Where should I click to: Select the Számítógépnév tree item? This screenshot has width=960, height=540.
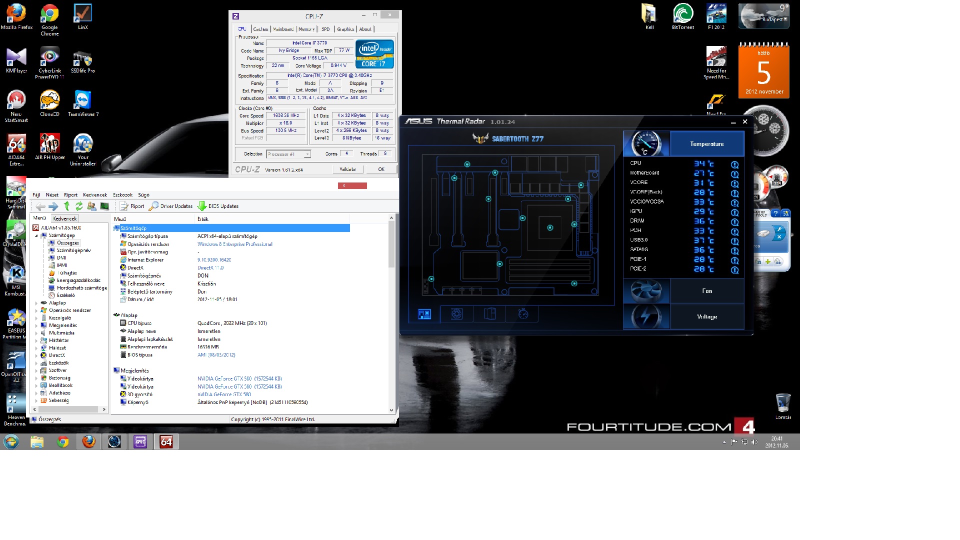(x=70, y=250)
